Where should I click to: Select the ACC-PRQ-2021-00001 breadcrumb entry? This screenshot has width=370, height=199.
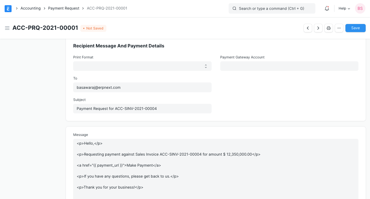point(107,8)
